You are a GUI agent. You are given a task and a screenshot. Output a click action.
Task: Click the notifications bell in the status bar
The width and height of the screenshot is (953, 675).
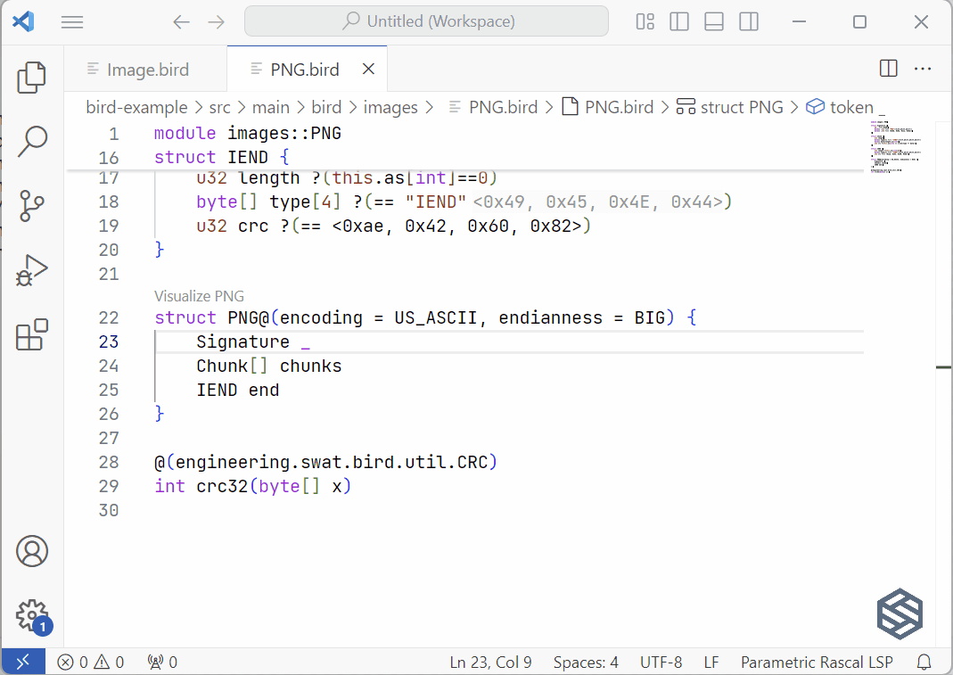(x=924, y=662)
